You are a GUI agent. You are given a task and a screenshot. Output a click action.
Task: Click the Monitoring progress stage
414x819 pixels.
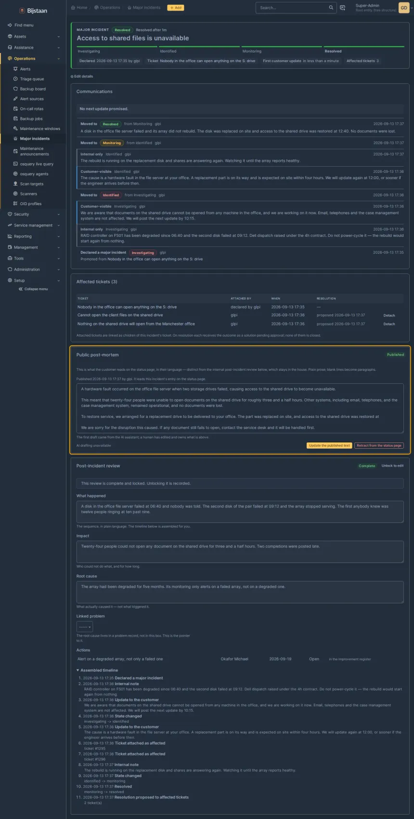pyautogui.click(x=281, y=51)
